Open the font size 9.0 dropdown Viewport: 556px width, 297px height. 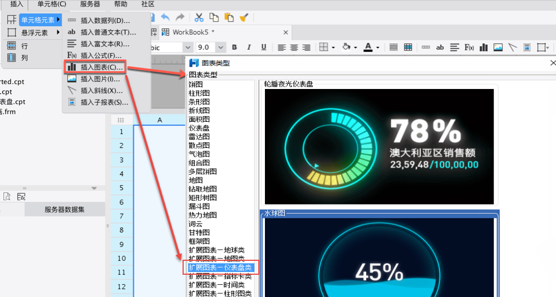pos(221,47)
